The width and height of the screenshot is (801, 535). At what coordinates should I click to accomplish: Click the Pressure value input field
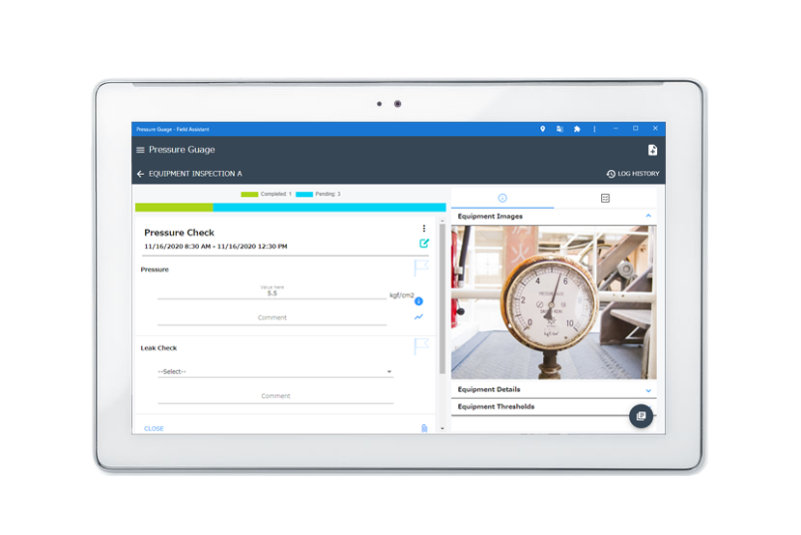[272, 293]
